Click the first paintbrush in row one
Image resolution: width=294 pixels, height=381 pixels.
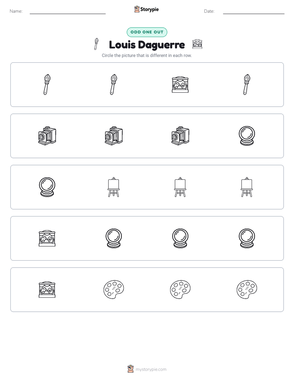pyautogui.click(x=47, y=85)
